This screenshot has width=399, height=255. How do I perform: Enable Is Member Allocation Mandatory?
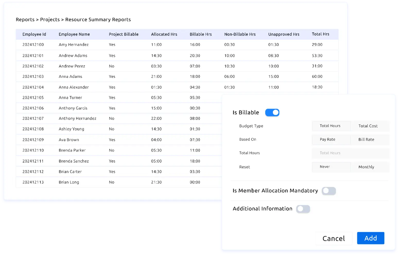329,191
